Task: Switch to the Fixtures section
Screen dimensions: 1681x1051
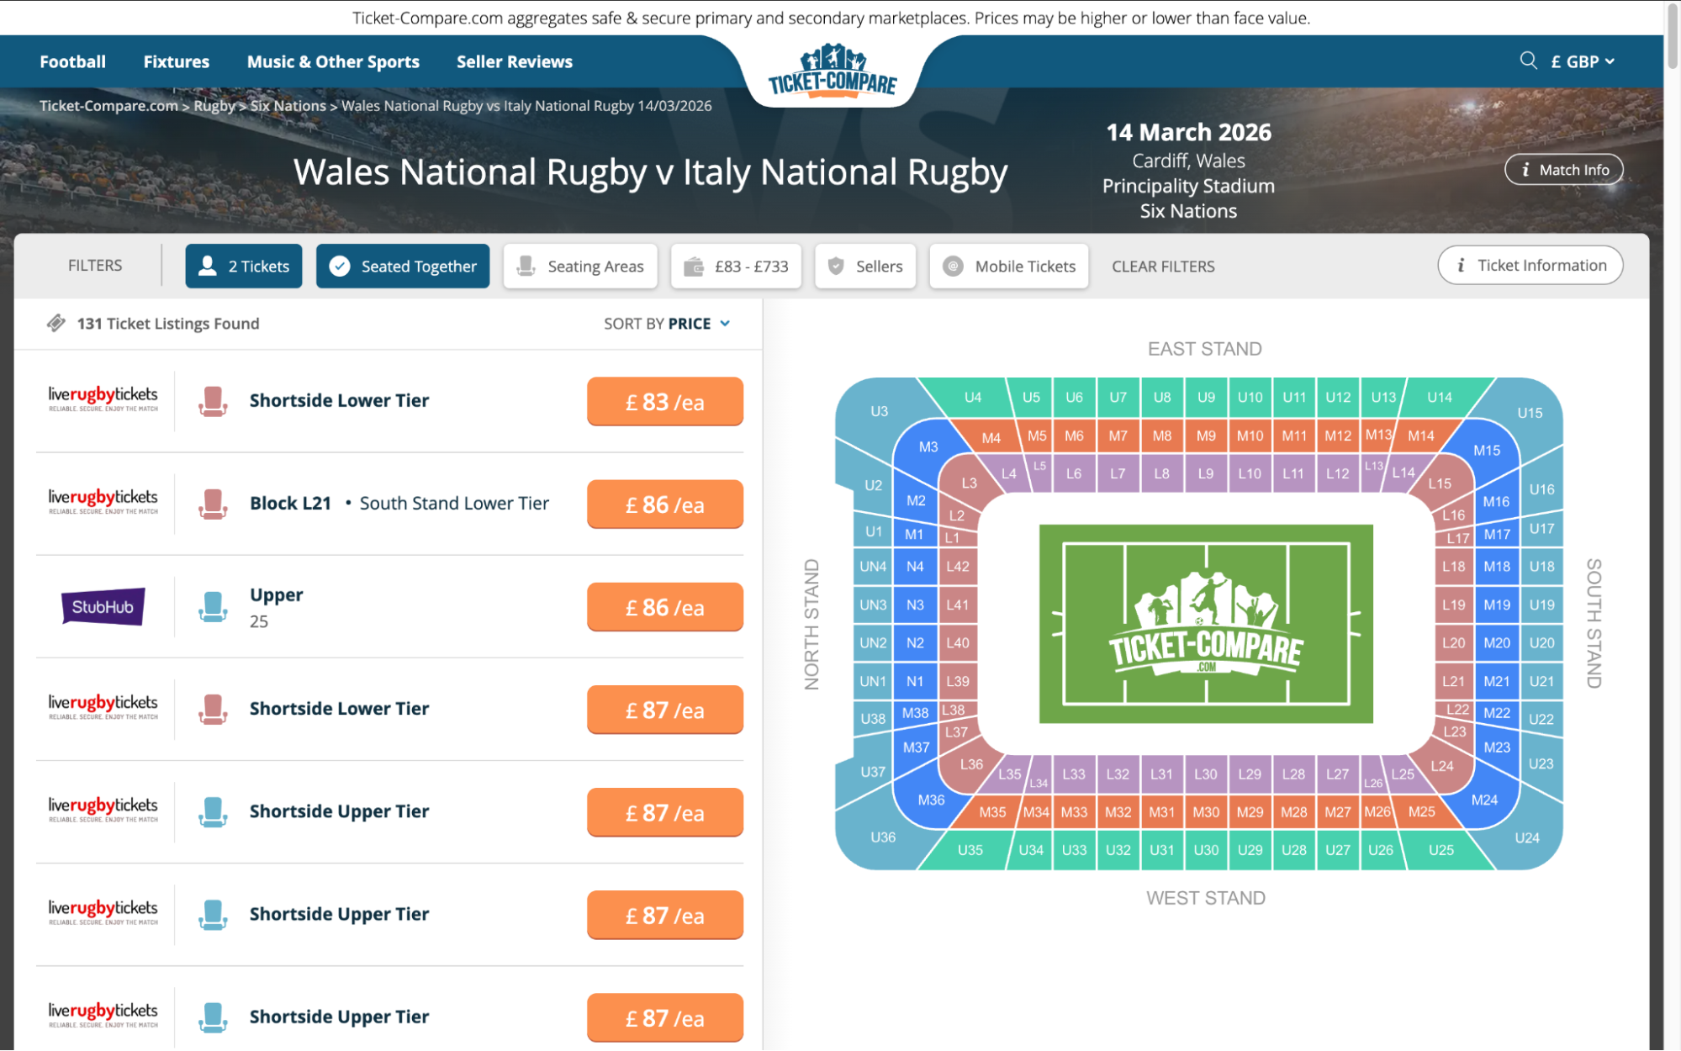Action: coord(176,61)
